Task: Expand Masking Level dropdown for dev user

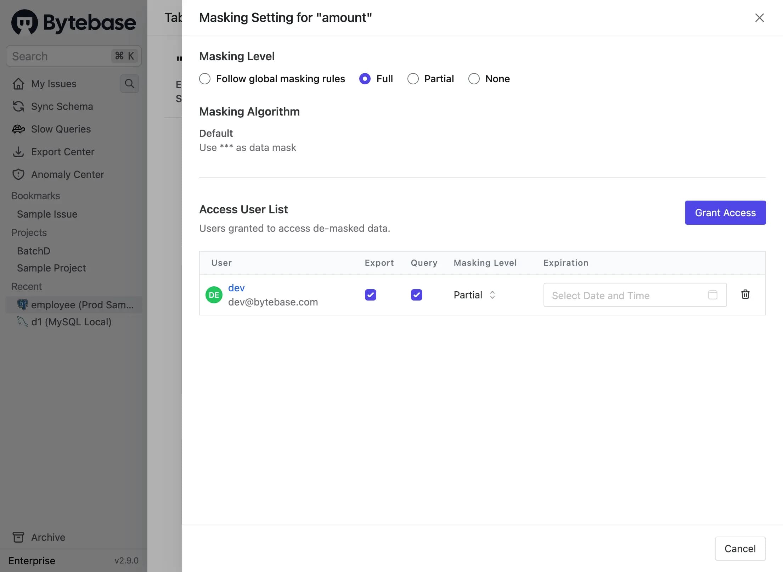Action: (x=474, y=294)
